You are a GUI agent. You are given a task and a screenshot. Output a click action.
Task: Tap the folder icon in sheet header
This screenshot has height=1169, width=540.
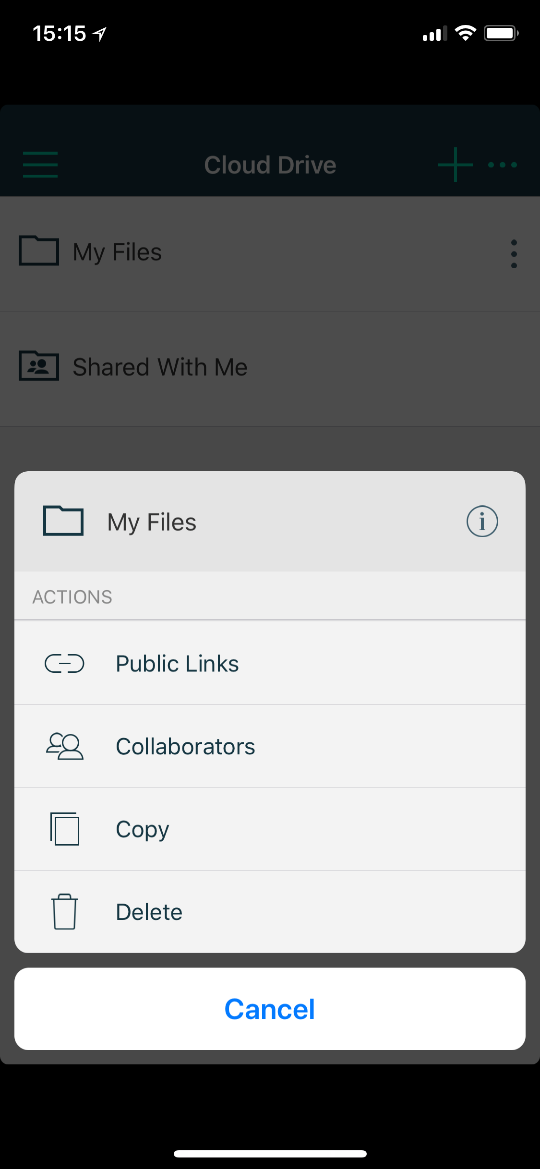tap(63, 521)
